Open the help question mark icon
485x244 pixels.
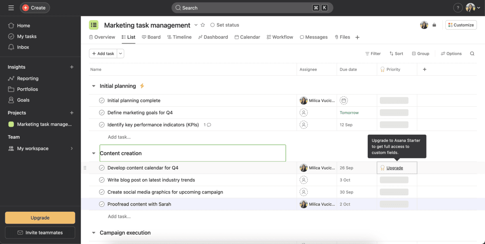tap(458, 8)
